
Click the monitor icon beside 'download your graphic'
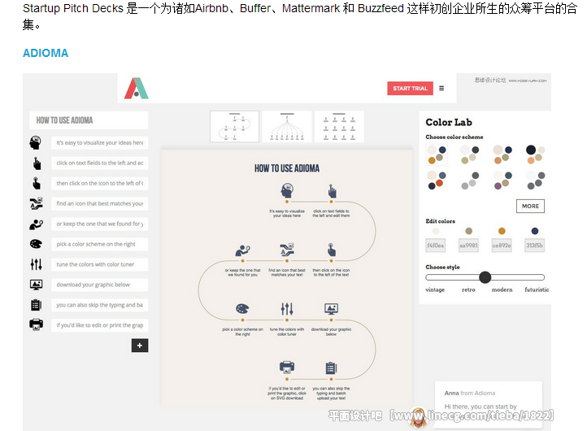click(x=37, y=285)
